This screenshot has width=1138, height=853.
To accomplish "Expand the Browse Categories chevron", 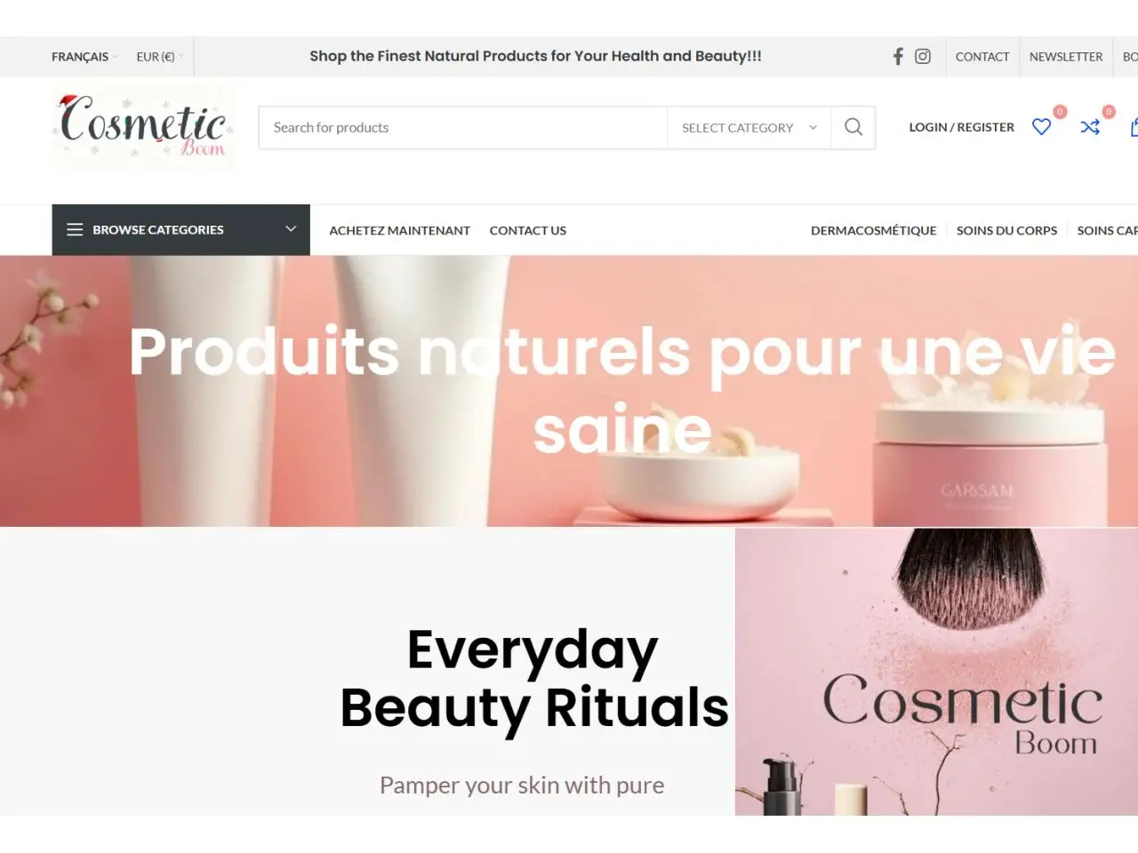I will coord(291,229).
